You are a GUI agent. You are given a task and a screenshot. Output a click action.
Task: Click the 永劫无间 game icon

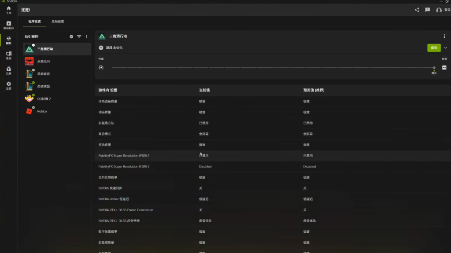(x=29, y=61)
